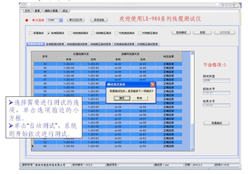Select the cell xs-62
248x174 pixels.
118,138
